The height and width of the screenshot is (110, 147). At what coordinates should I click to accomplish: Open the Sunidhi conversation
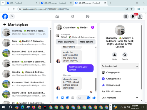pos(25,63)
